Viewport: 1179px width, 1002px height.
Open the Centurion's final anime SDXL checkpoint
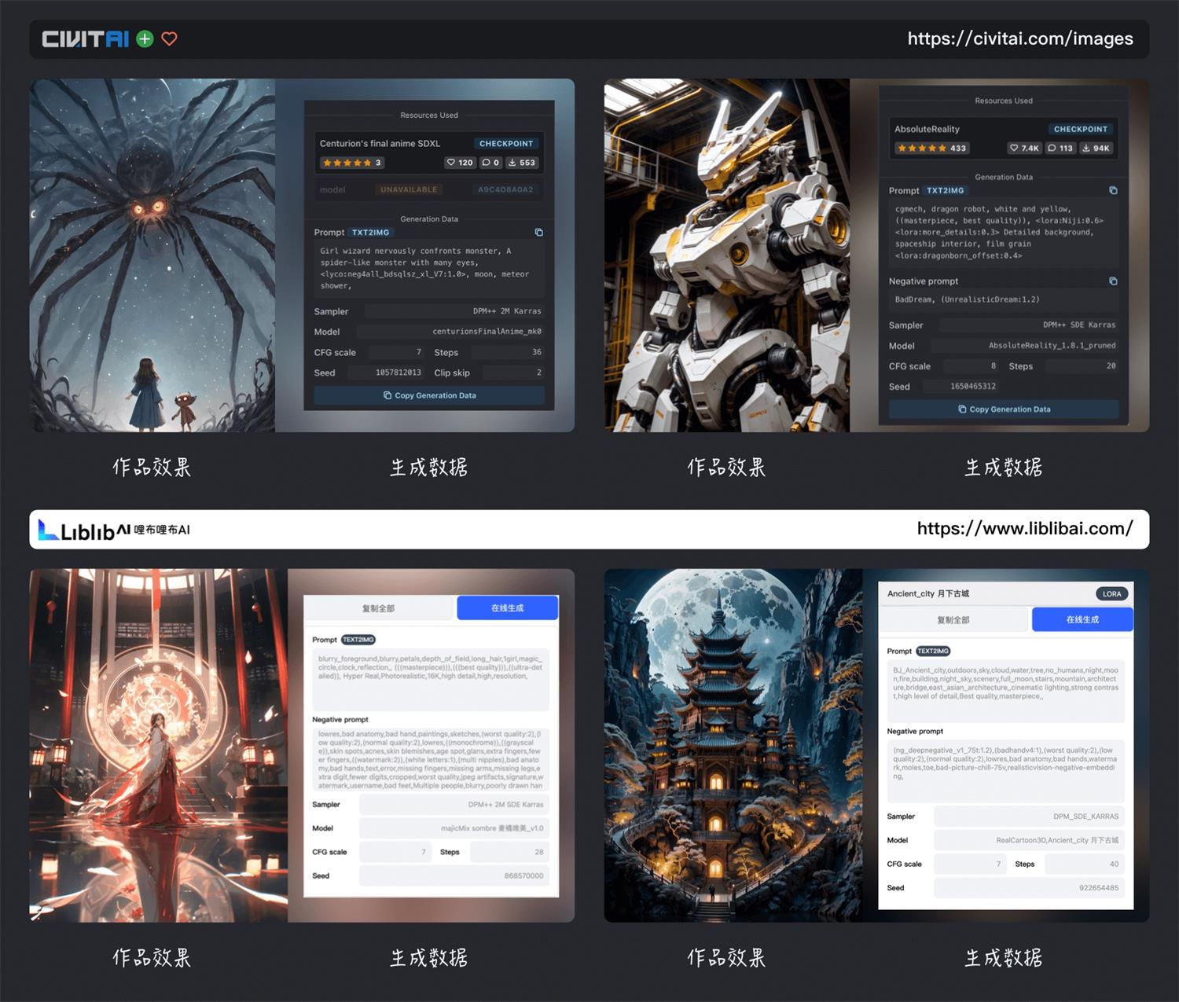[380, 144]
